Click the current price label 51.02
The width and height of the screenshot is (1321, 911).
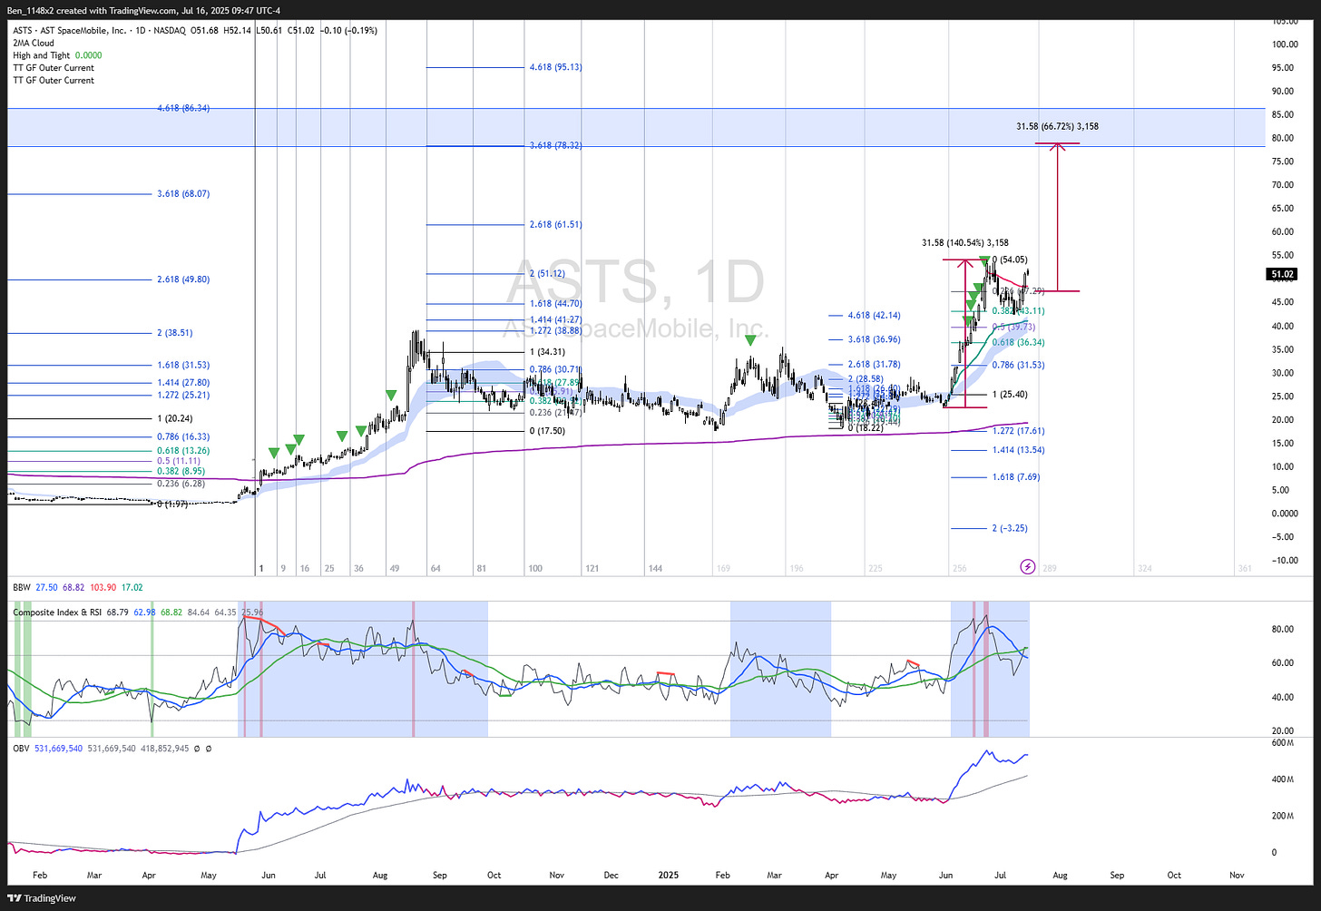coord(1282,274)
